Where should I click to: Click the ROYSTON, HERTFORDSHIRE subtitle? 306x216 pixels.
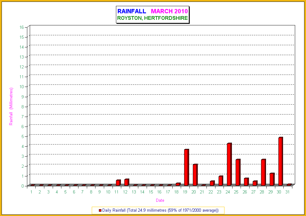(x=153, y=18)
